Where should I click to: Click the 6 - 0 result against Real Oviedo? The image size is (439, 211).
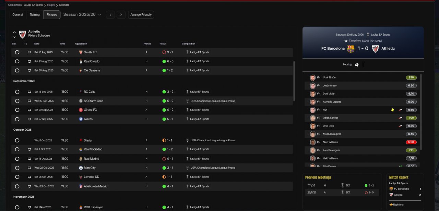tap(170, 62)
